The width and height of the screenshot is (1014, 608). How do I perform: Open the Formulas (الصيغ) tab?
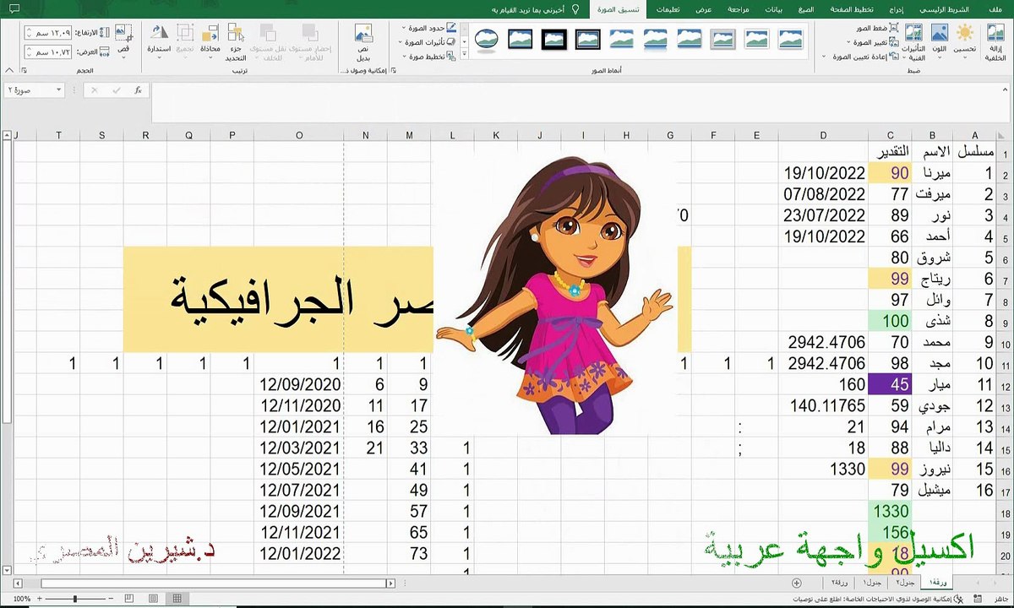pos(807,9)
